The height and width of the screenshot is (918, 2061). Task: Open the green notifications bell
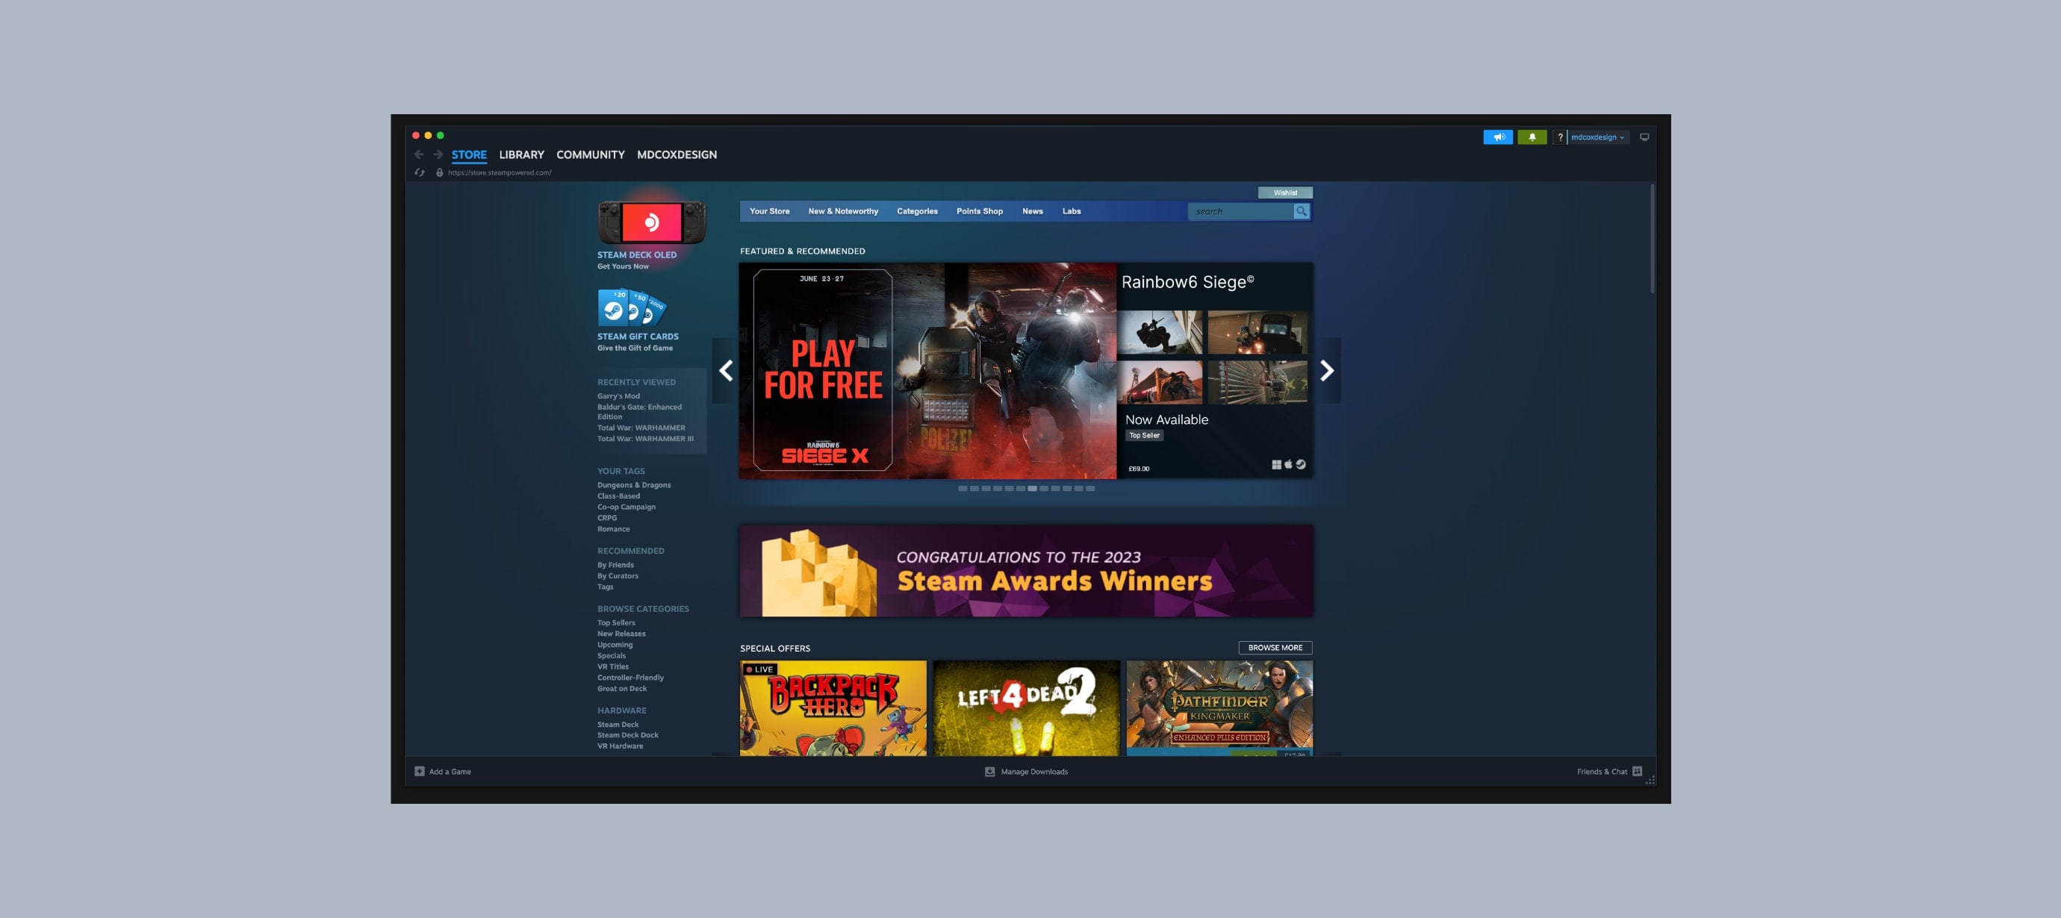[1532, 137]
